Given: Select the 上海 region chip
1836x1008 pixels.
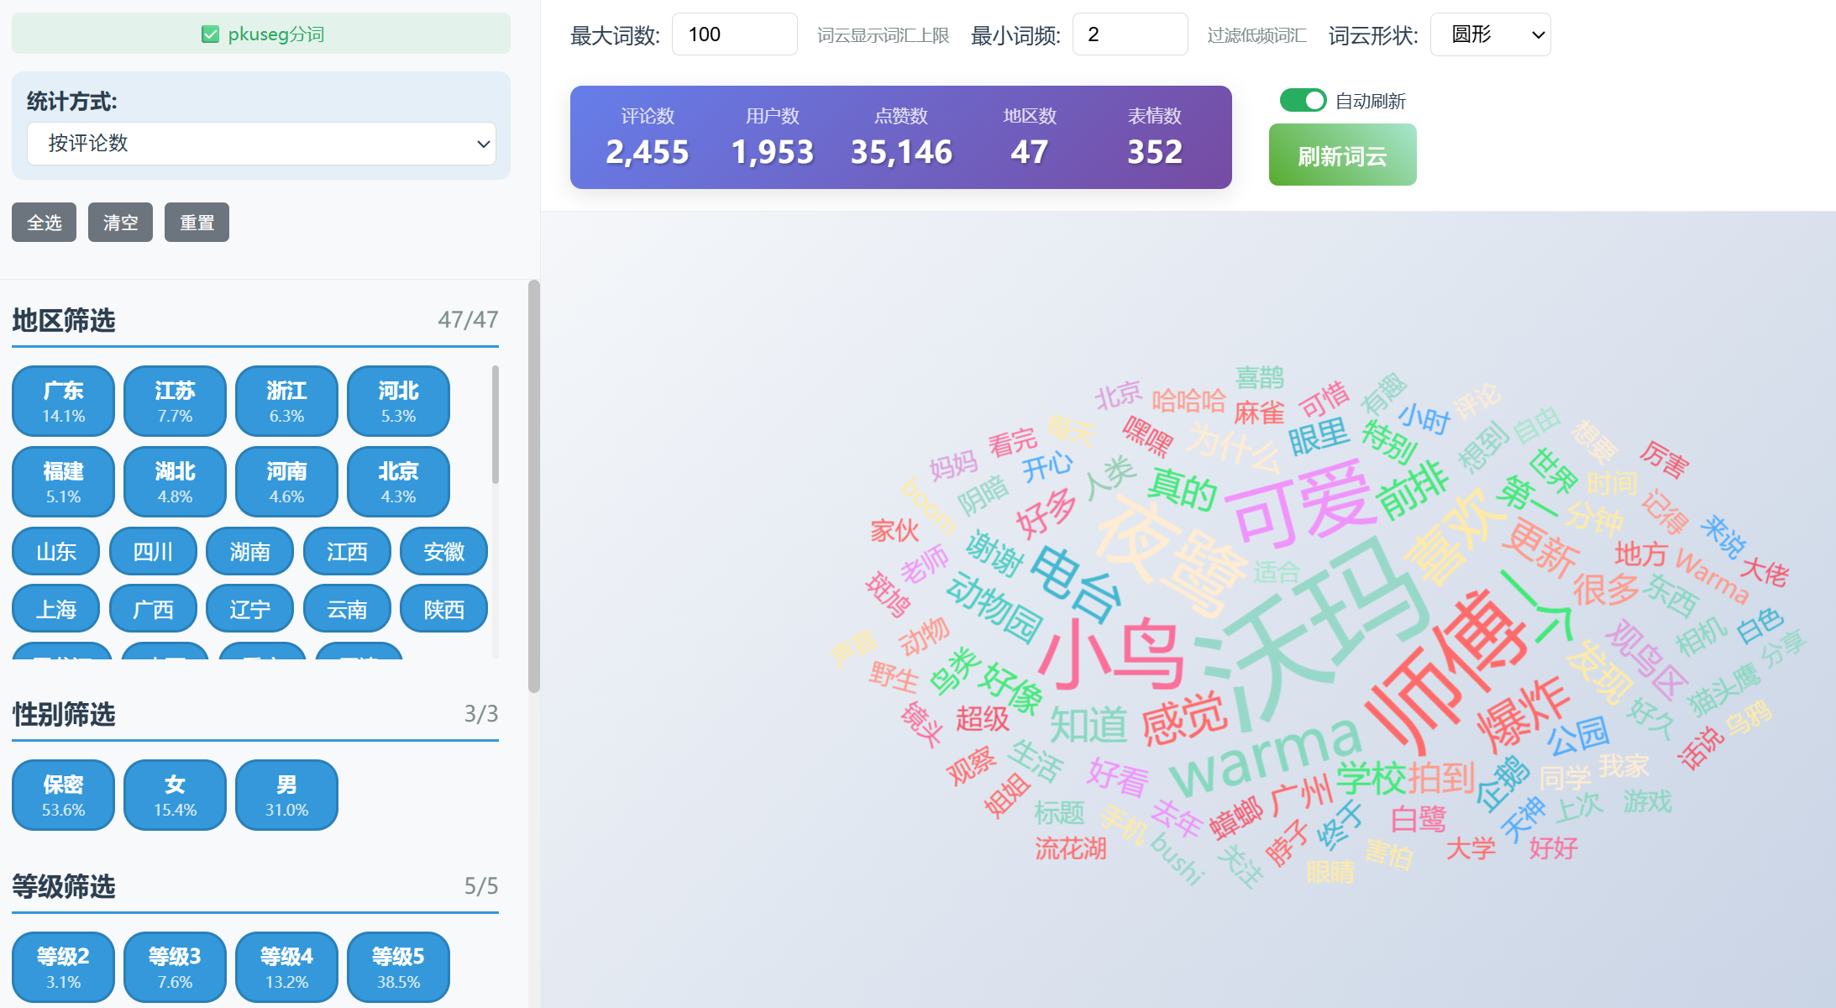Looking at the screenshot, I should 55,609.
